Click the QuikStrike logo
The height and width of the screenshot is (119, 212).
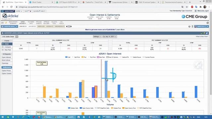tap(10, 16)
